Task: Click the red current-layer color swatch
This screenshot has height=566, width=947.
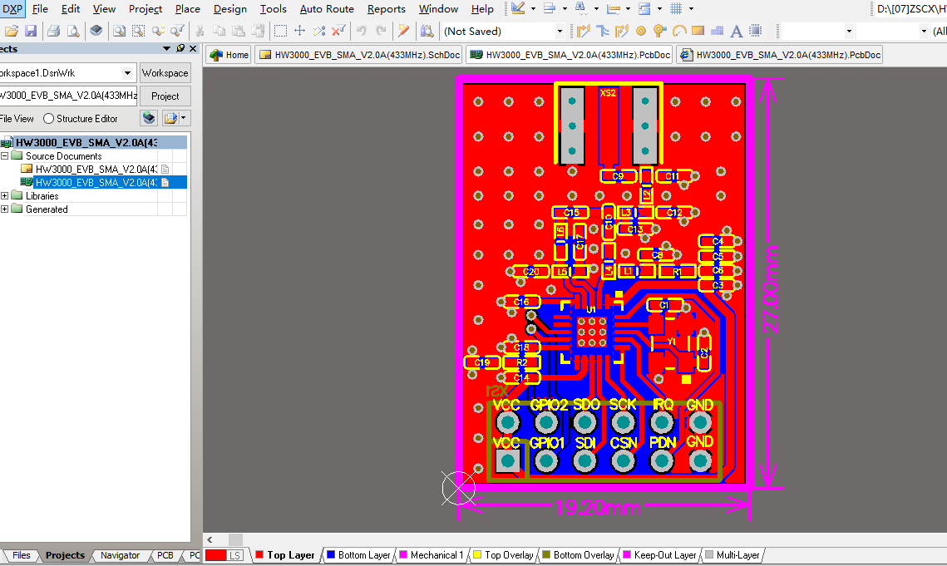Action: click(215, 555)
